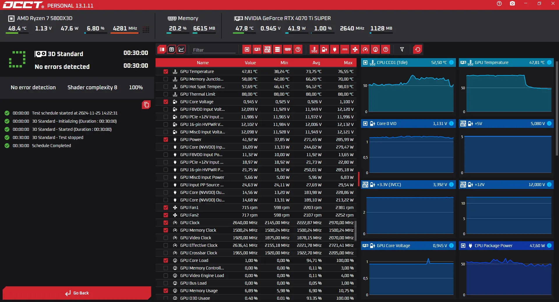Click the Memory header label
559x302 pixels.
188,18
